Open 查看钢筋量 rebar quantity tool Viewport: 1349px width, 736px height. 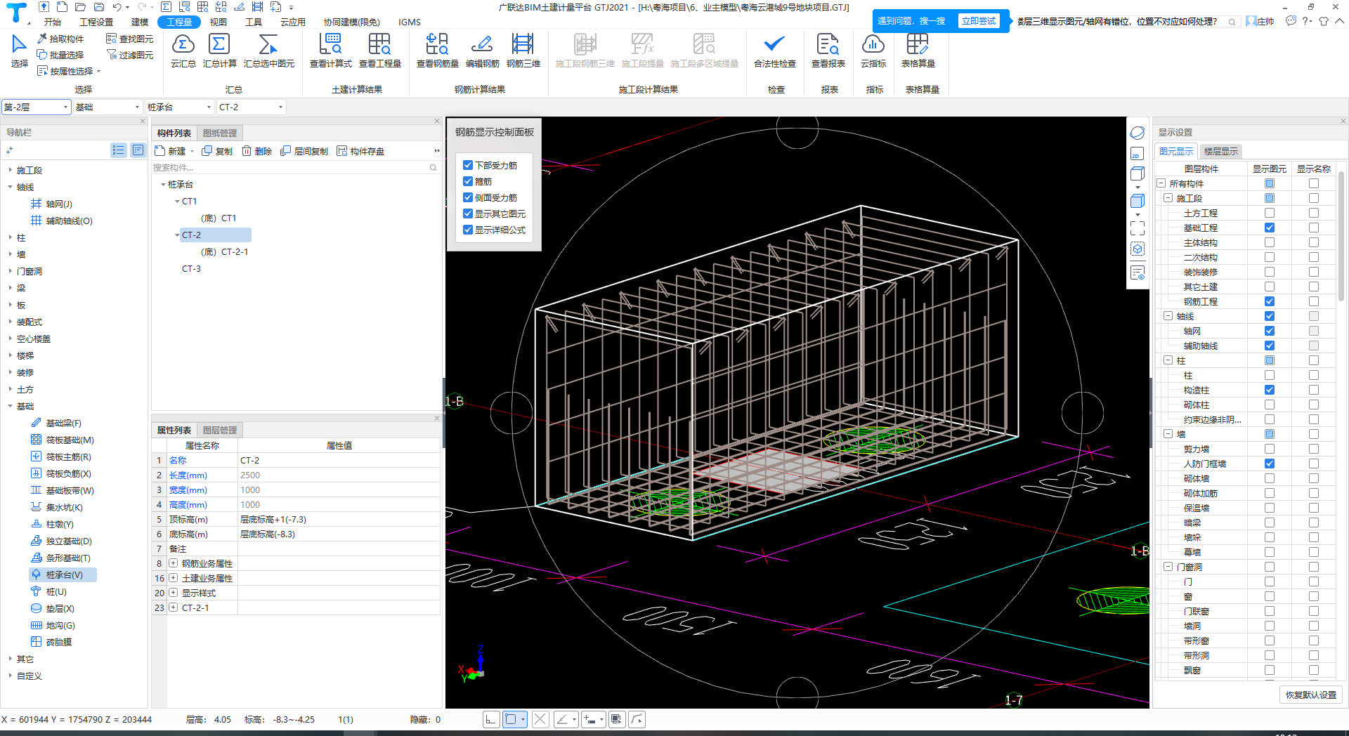[x=437, y=51]
